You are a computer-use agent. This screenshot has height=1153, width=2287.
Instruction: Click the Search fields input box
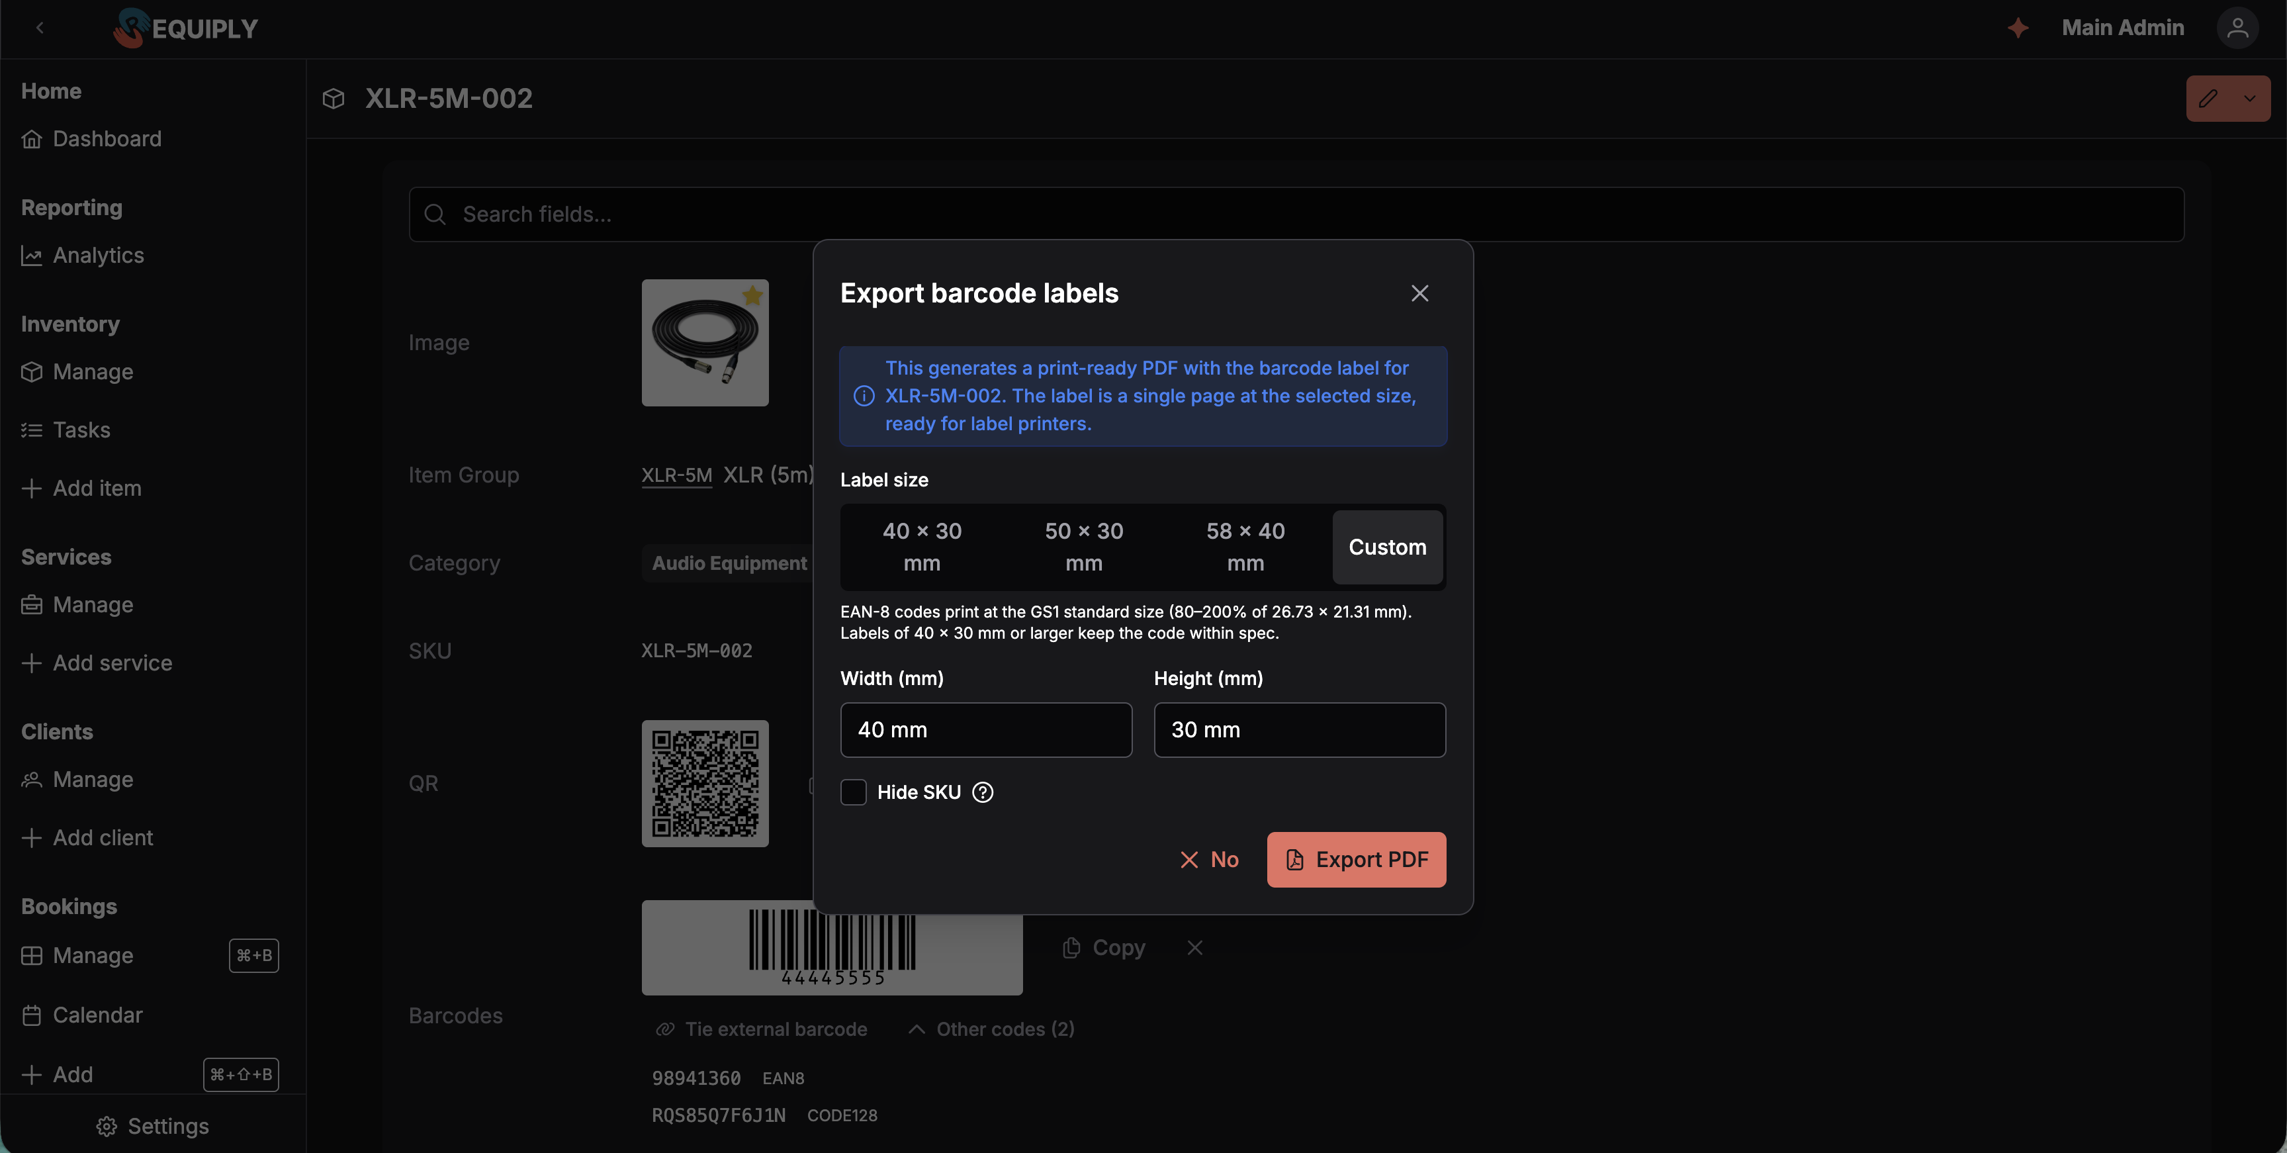coord(1296,214)
